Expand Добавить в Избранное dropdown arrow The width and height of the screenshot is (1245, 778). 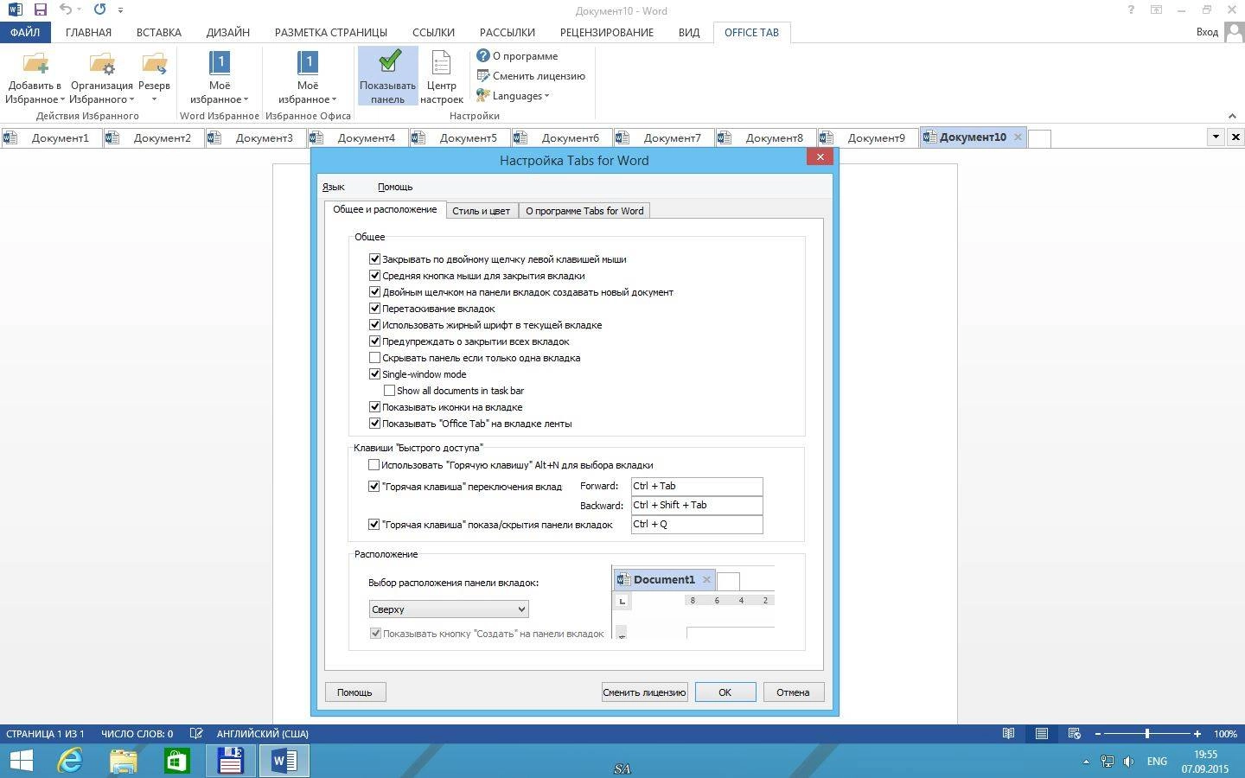[x=62, y=99]
